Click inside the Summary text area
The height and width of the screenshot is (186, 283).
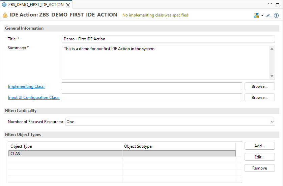[165, 62]
